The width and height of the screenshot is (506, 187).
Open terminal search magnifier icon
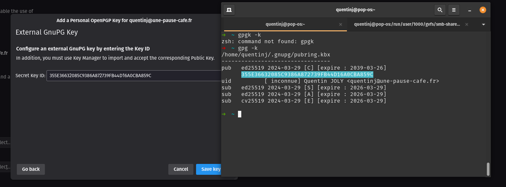pos(440,10)
